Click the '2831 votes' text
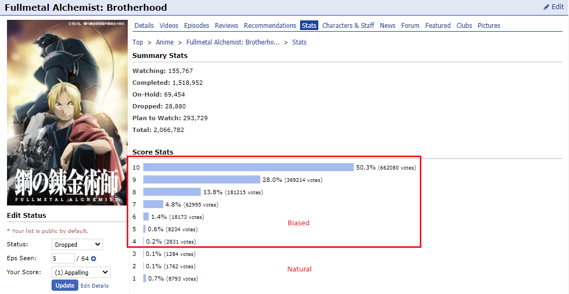The image size is (569, 294). (180, 242)
